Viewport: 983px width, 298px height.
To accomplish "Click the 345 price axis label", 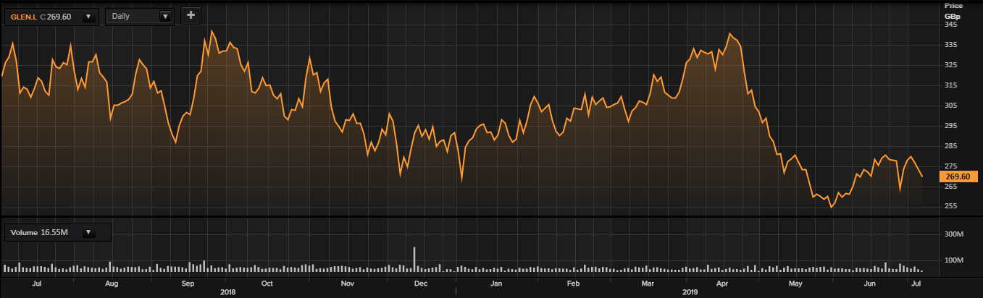I will [950, 25].
